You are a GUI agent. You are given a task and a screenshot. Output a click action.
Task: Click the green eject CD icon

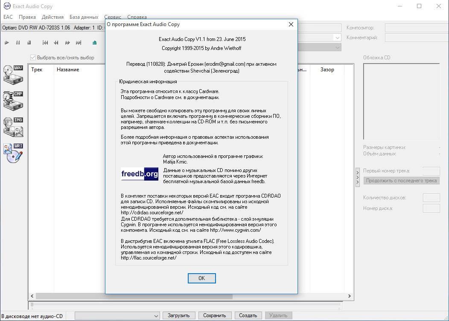pyautogui.click(x=94, y=43)
